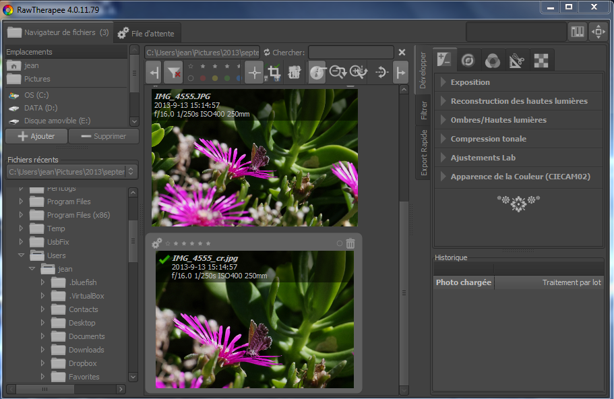Click the Chercher search input field
The image size is (614, 399).
351,53
